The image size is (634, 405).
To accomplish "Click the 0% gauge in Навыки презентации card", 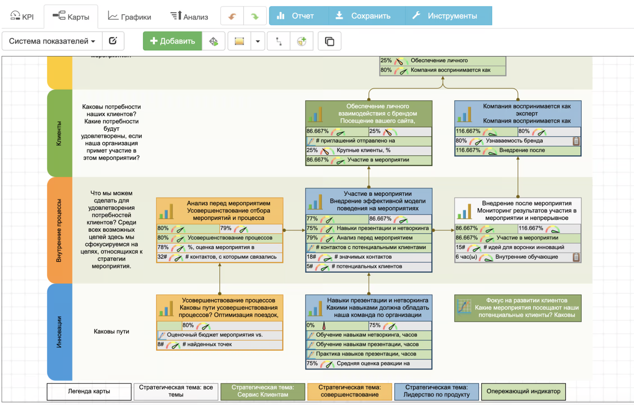I will pyautogui.click(x=324, y=326).
